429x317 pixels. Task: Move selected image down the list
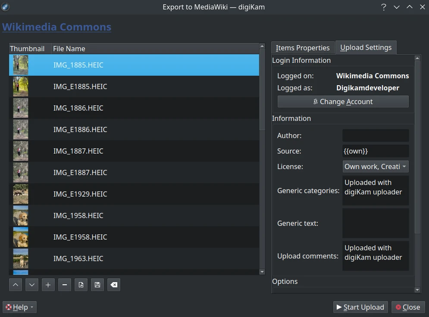32,284
